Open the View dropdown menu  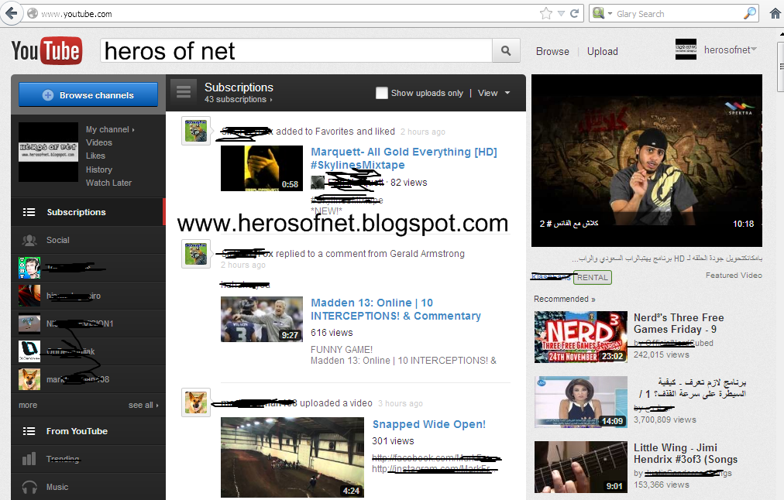(494, 93)
